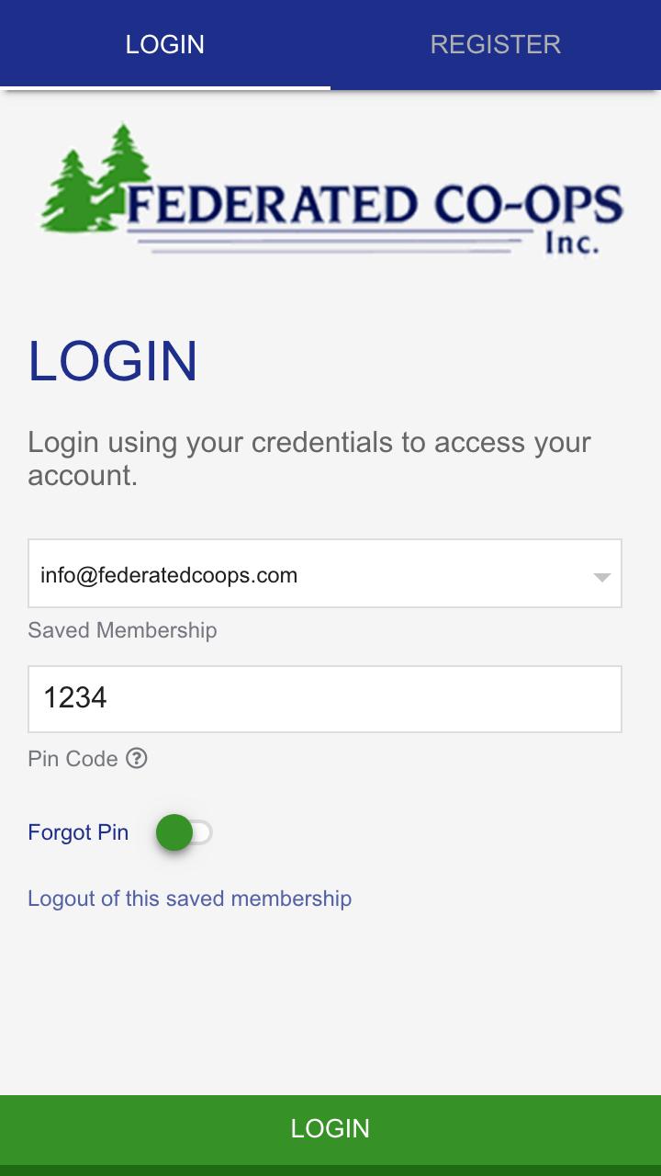Toggle the Forgot Pin switch
Image resolution: width=661 pixels, height=1176 pixels.
pyautogui.click(x=184, y=833)
